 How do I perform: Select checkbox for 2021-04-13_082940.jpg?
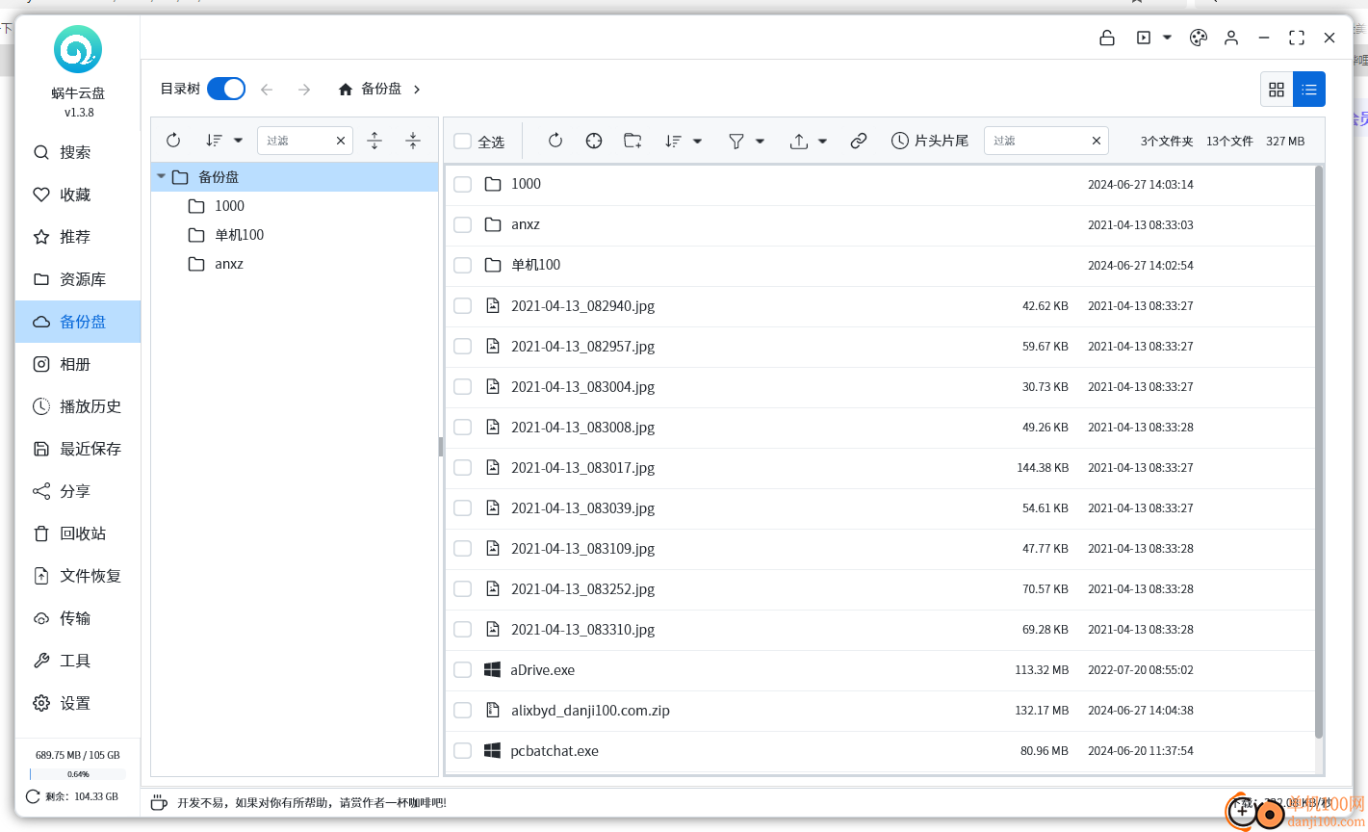pos(463,305)
